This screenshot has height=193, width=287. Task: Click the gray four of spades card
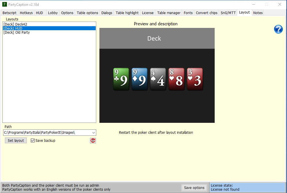158,79
